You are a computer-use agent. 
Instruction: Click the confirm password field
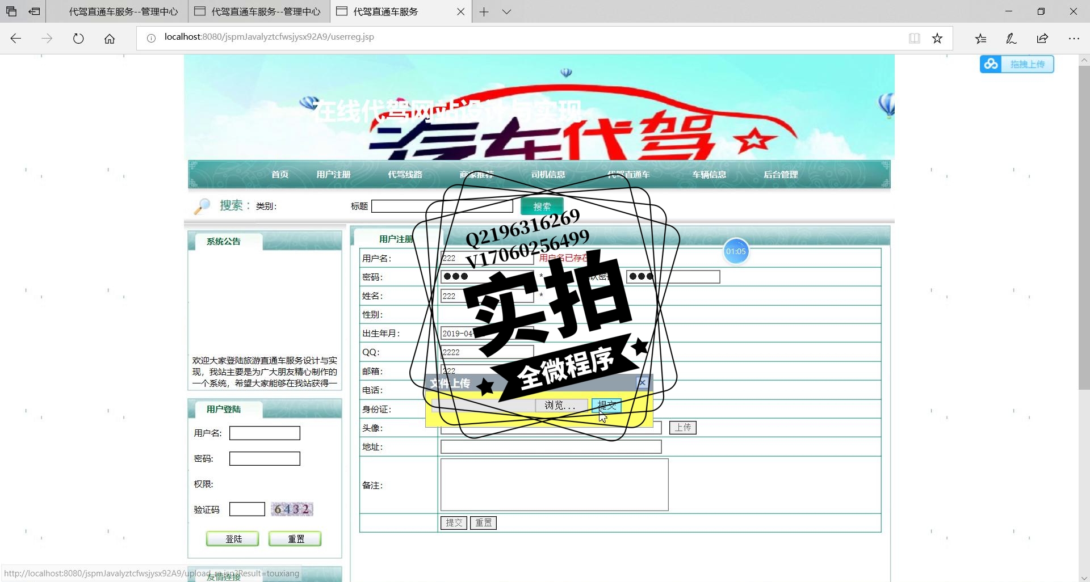[x=673, y=277]
